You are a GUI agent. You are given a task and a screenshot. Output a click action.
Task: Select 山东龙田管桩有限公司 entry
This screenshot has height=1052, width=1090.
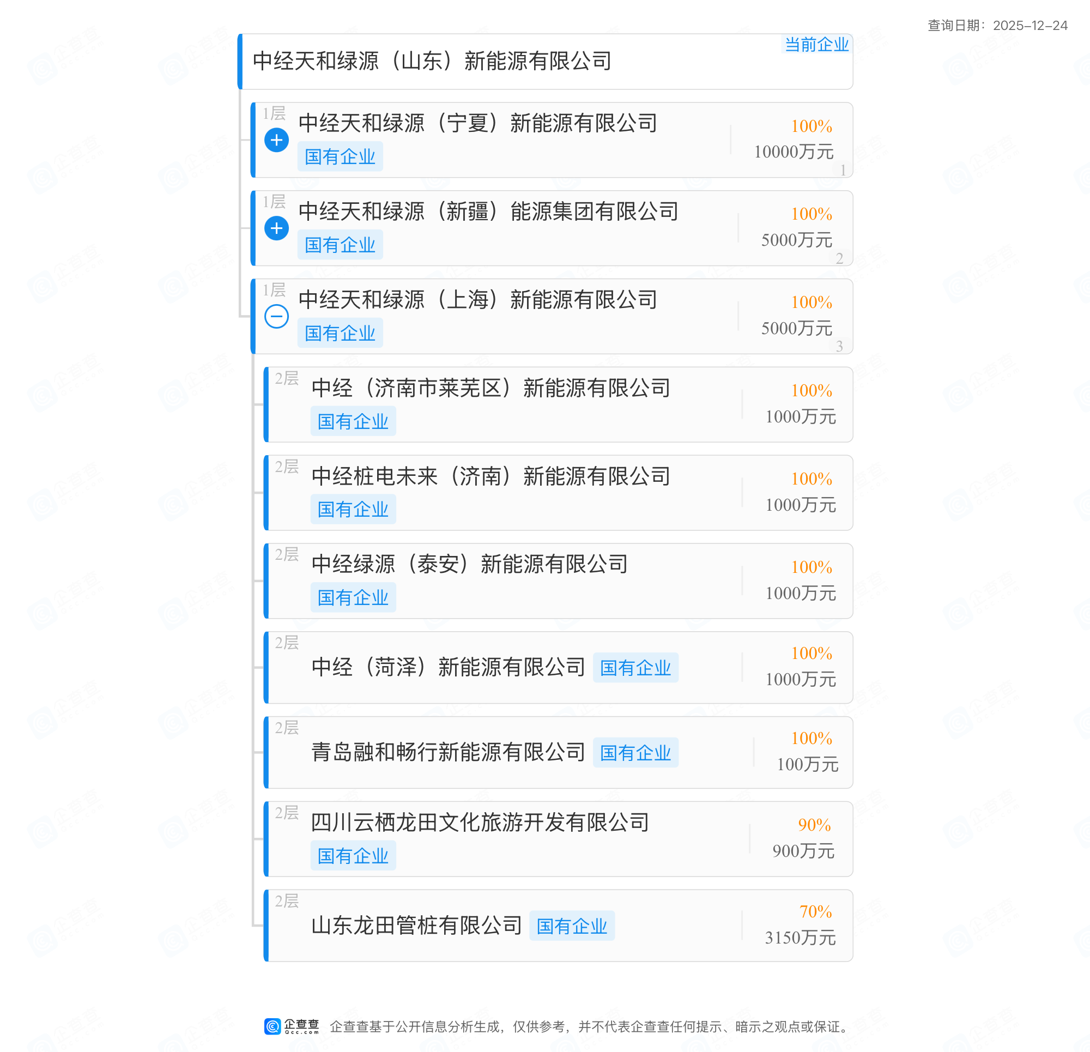pos(416,926)
